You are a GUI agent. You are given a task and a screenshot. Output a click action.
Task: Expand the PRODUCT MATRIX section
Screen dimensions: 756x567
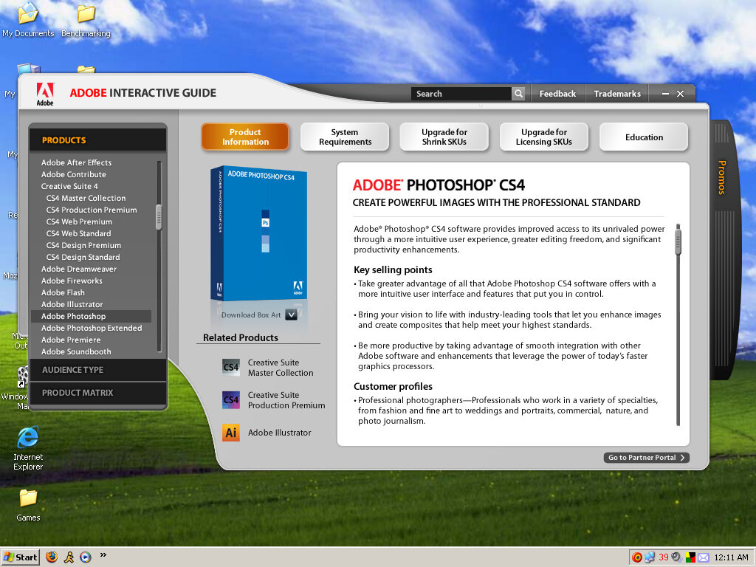[x=98, y=393]
